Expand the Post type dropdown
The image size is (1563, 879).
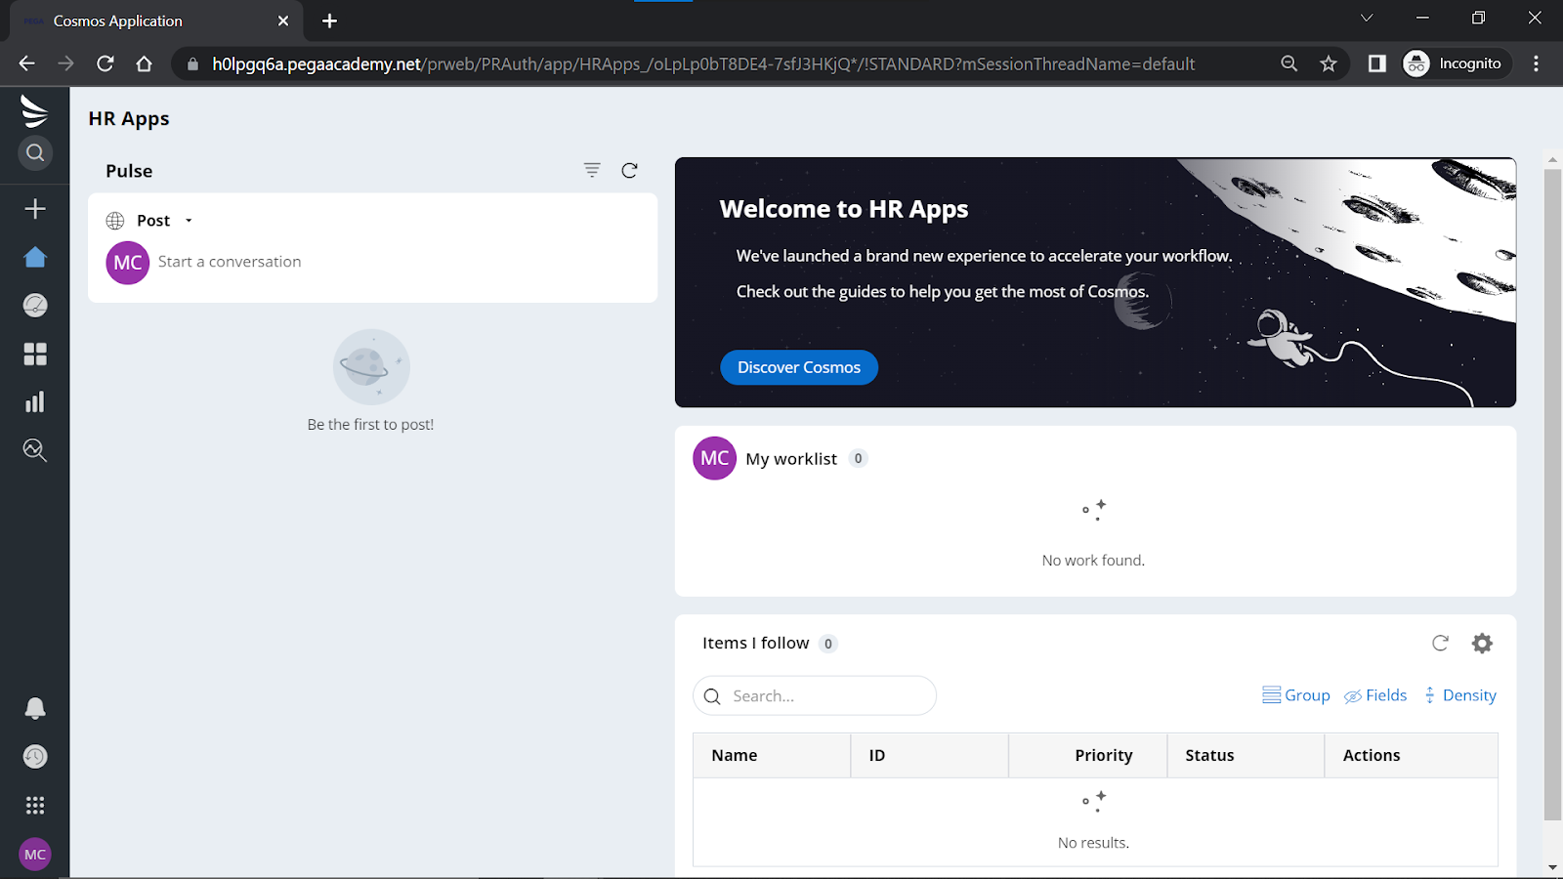coord(189,221)
